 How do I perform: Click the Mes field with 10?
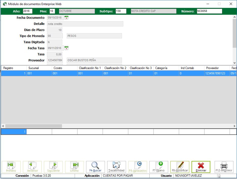(x=52, y=11)
